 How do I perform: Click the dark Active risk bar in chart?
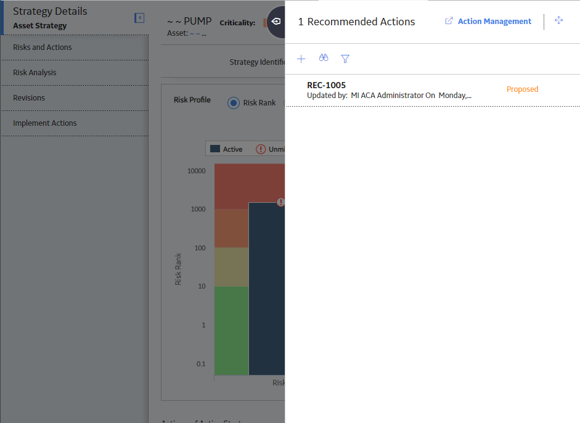click(267, 289)
